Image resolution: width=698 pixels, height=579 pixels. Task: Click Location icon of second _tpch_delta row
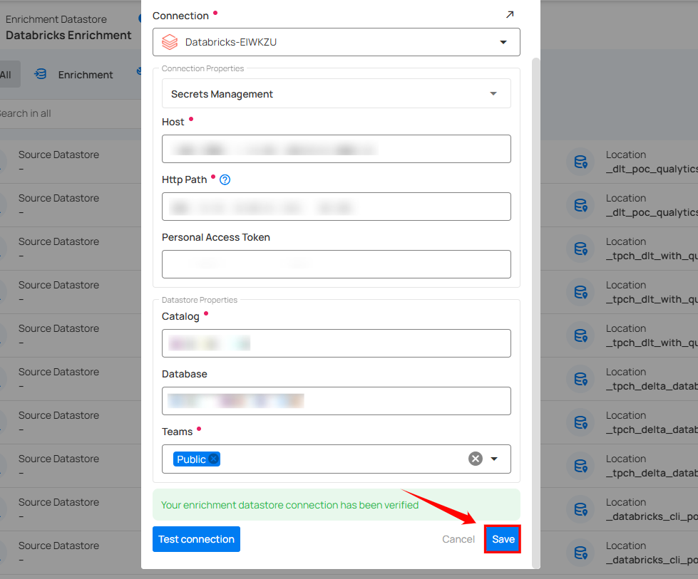pos(580,422)
